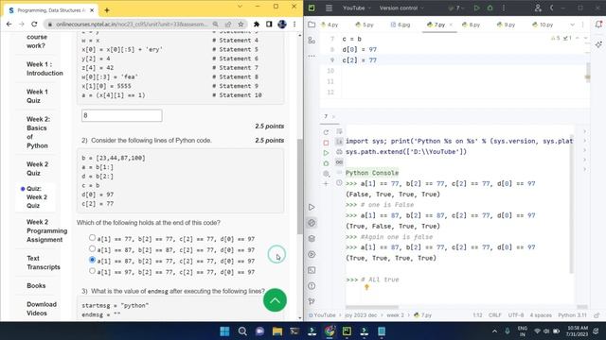The image size is (606, 340).
Task: Open File Explorer from taskbar
Action: click(x=277, y=331)
